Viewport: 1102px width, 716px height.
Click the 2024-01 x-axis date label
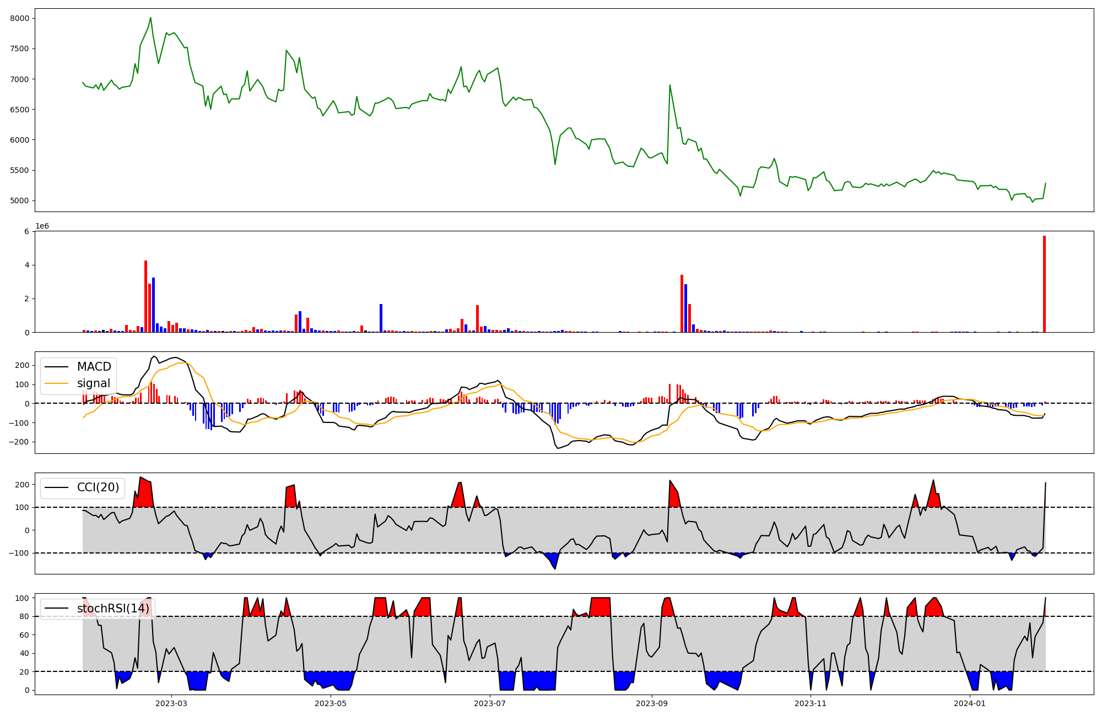(x=969, y=703)
